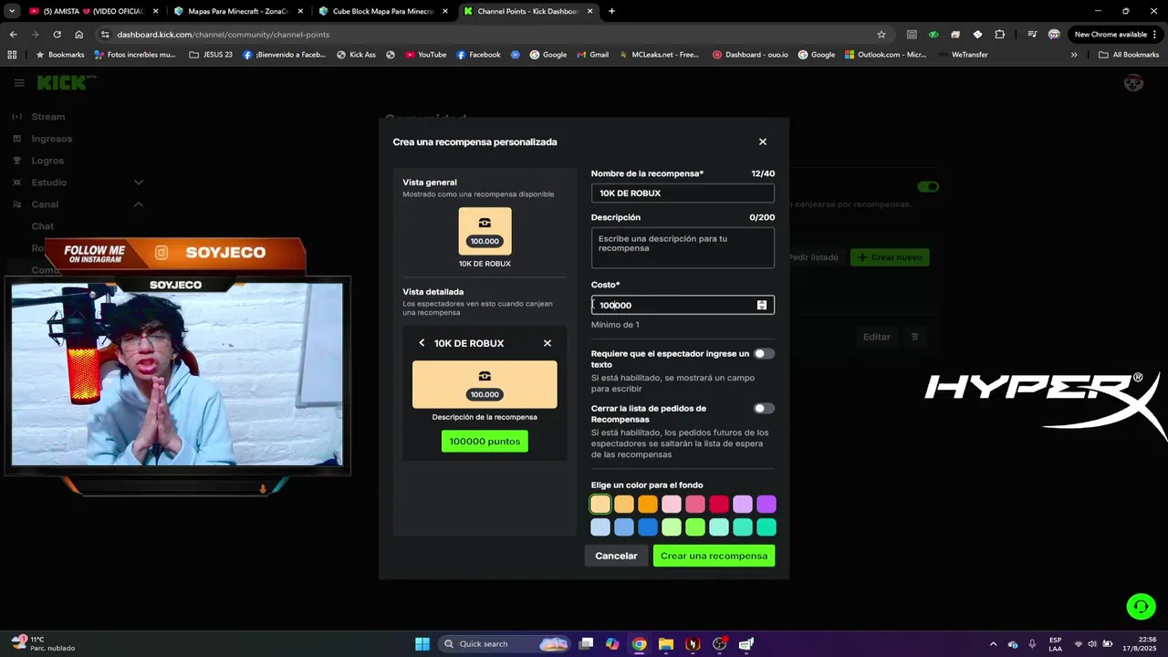
Task: Click the Descripción text area
Action: (x=683, y=248)
